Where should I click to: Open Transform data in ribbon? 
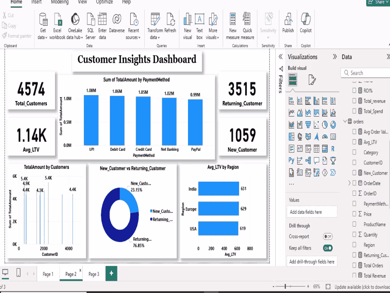155,26
